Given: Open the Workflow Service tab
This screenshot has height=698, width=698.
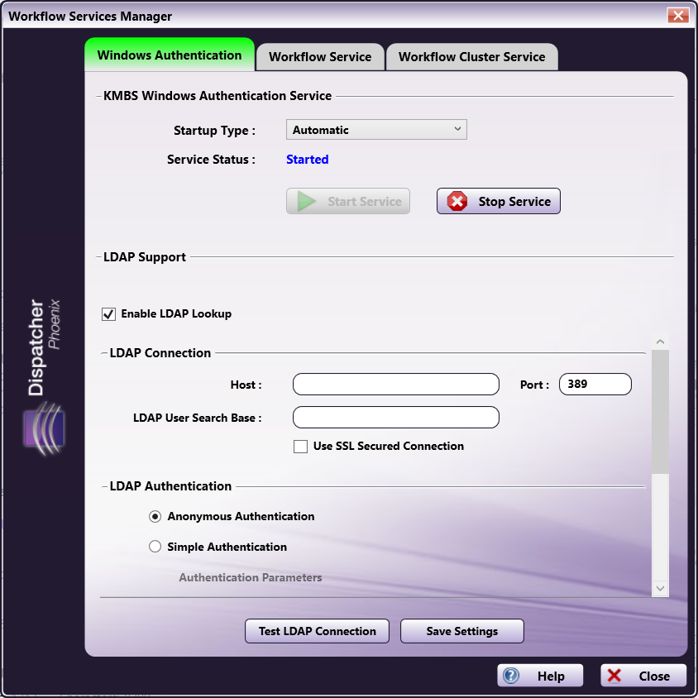Looking at the screenshot, I should pyautogui.click(x=320, y=57).
